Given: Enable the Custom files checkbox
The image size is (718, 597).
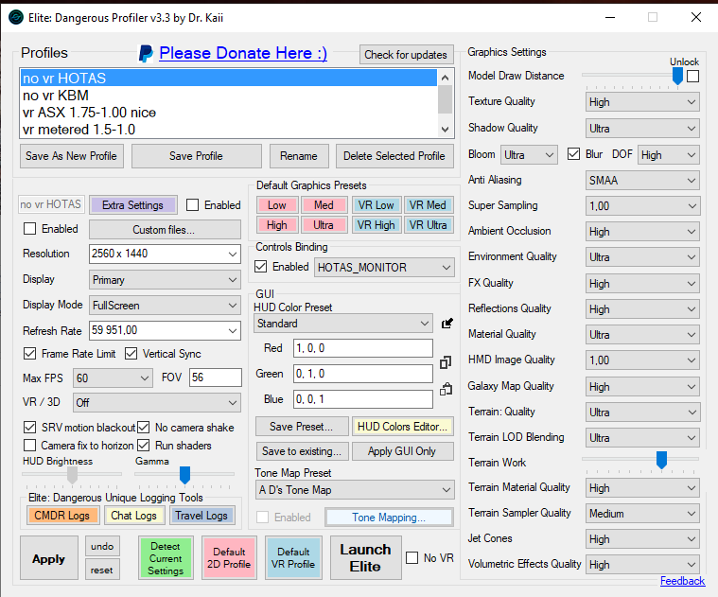Looking at the screenshot, I should 29,228.
